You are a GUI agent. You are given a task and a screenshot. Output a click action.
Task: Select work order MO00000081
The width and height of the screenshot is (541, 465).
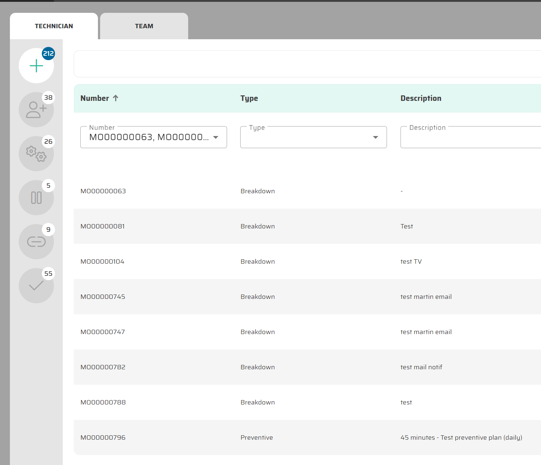(103, 226)
